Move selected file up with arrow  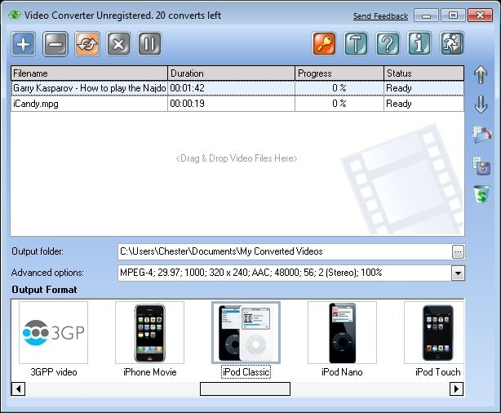(x=481, y=74)
